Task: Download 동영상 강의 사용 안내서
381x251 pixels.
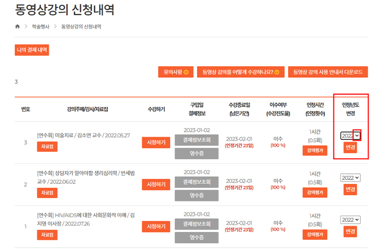Action: point(328,72)
